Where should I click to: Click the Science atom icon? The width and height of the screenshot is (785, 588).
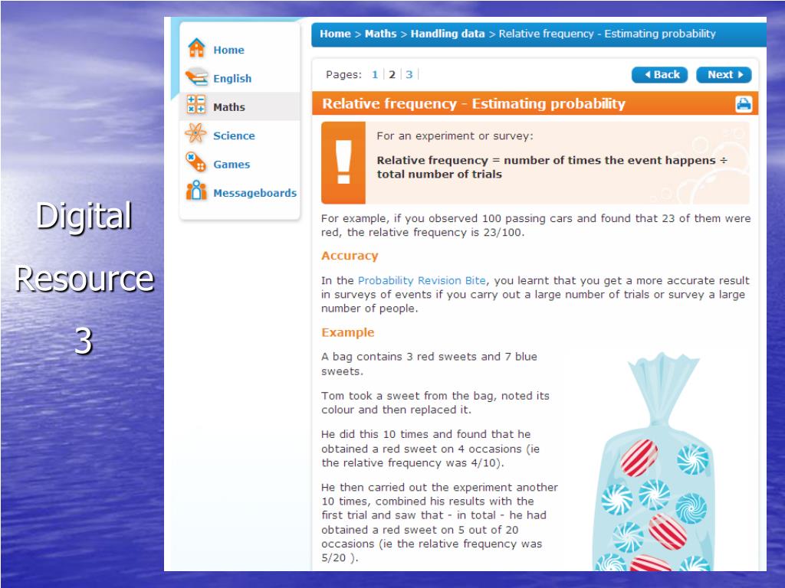pyautogui.click(x=195, y=133)
